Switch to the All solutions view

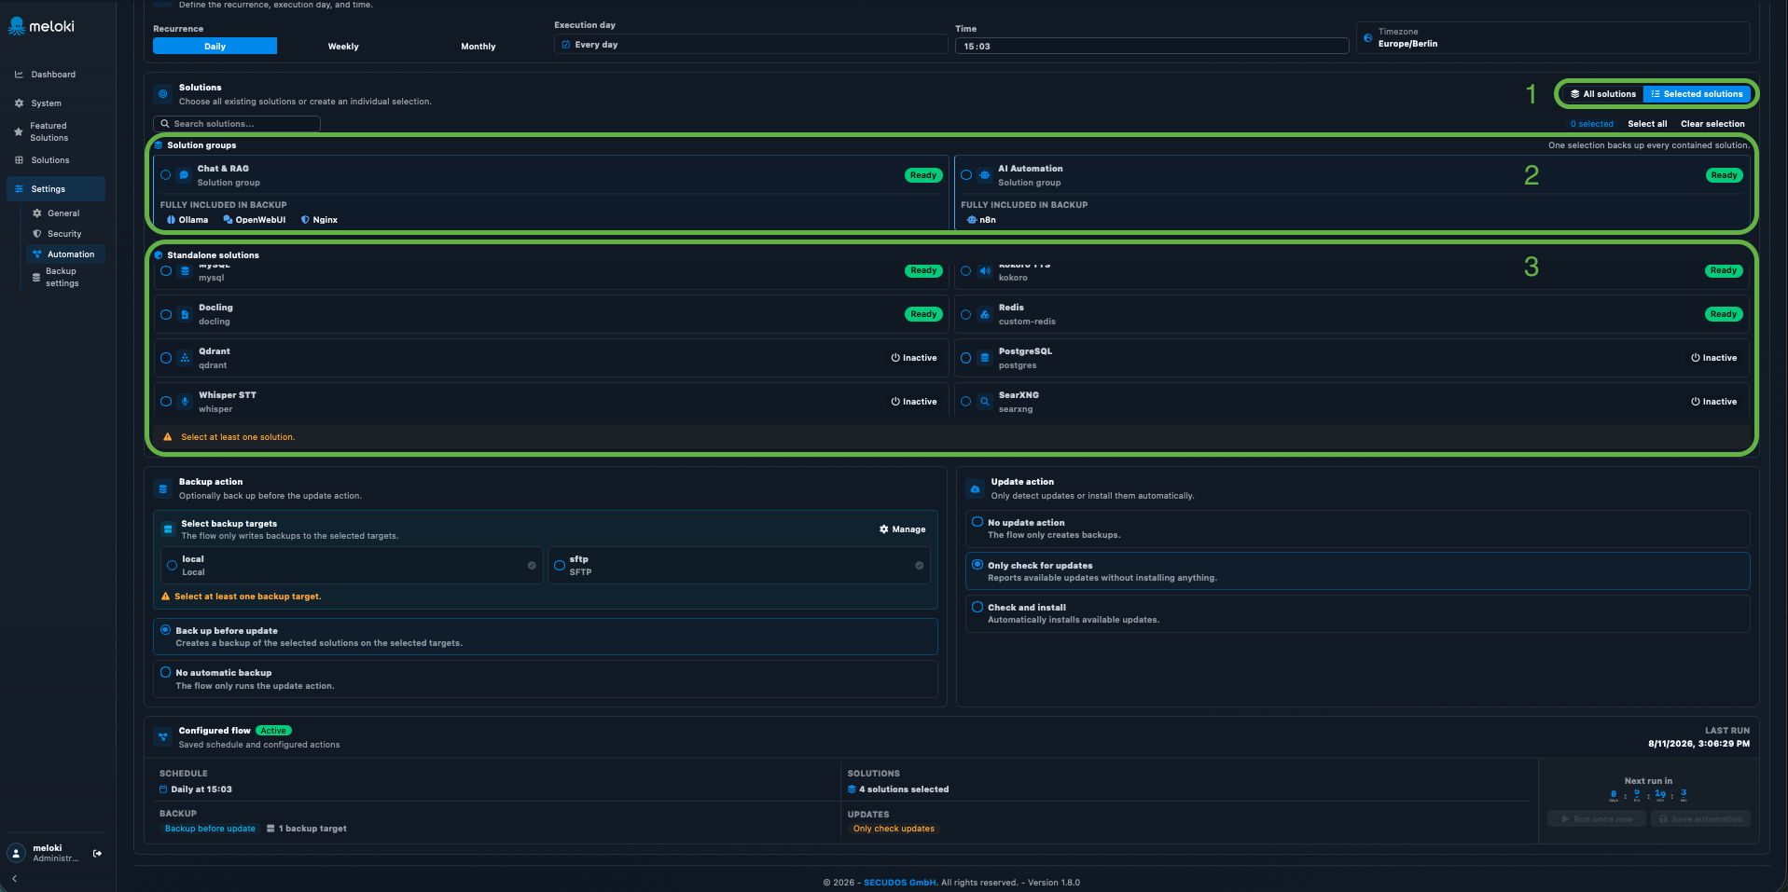(x=1602, y=94)
